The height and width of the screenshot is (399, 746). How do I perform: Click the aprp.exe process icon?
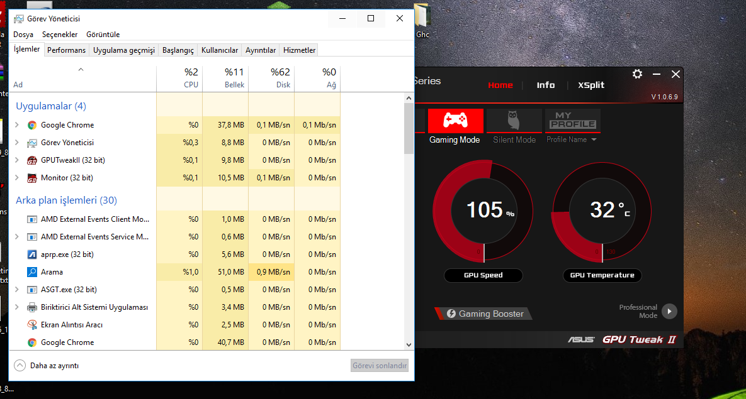(x=32, y=254)
